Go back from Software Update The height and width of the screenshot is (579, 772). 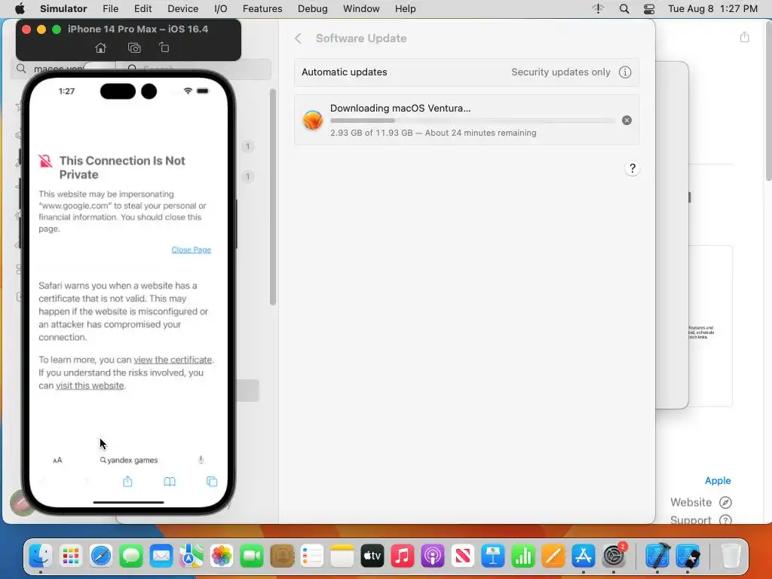[298, 38]
